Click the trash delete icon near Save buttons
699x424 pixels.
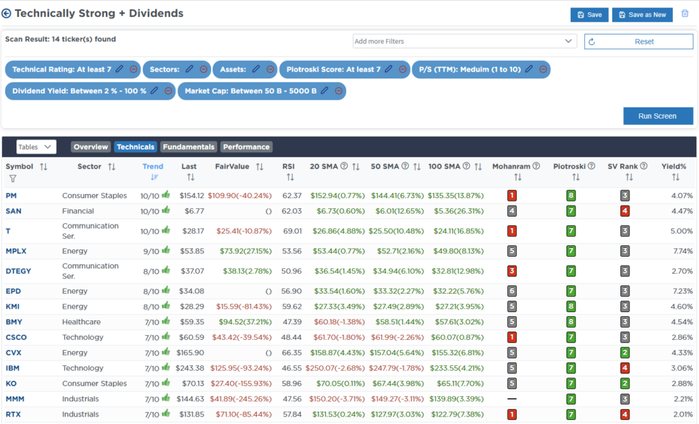click(685, 14)
